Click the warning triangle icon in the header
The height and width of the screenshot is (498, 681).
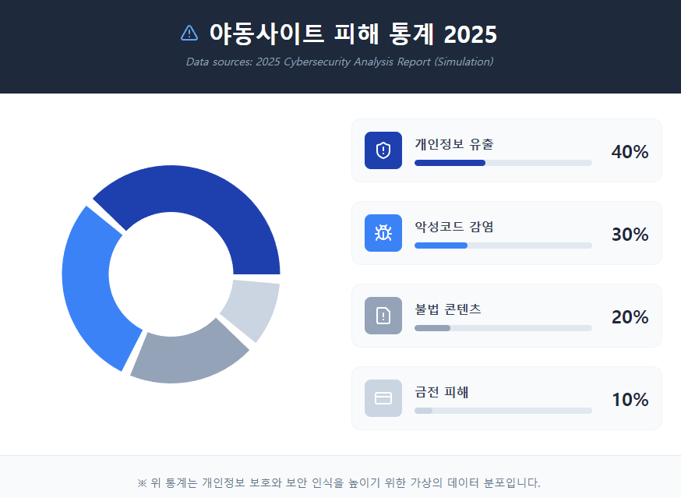(x=189, y=33)
